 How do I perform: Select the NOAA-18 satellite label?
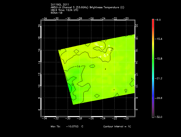click(56, 12)
